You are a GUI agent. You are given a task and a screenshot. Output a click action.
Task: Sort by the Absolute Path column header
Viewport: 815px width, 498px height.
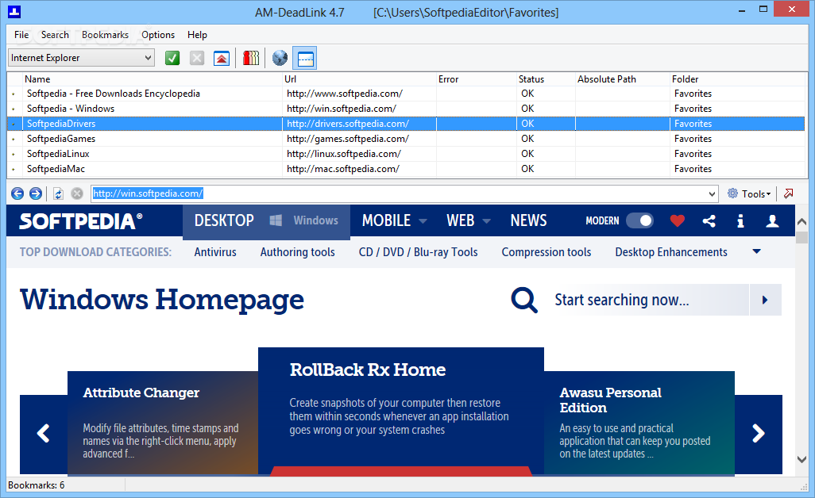(622, 79)
